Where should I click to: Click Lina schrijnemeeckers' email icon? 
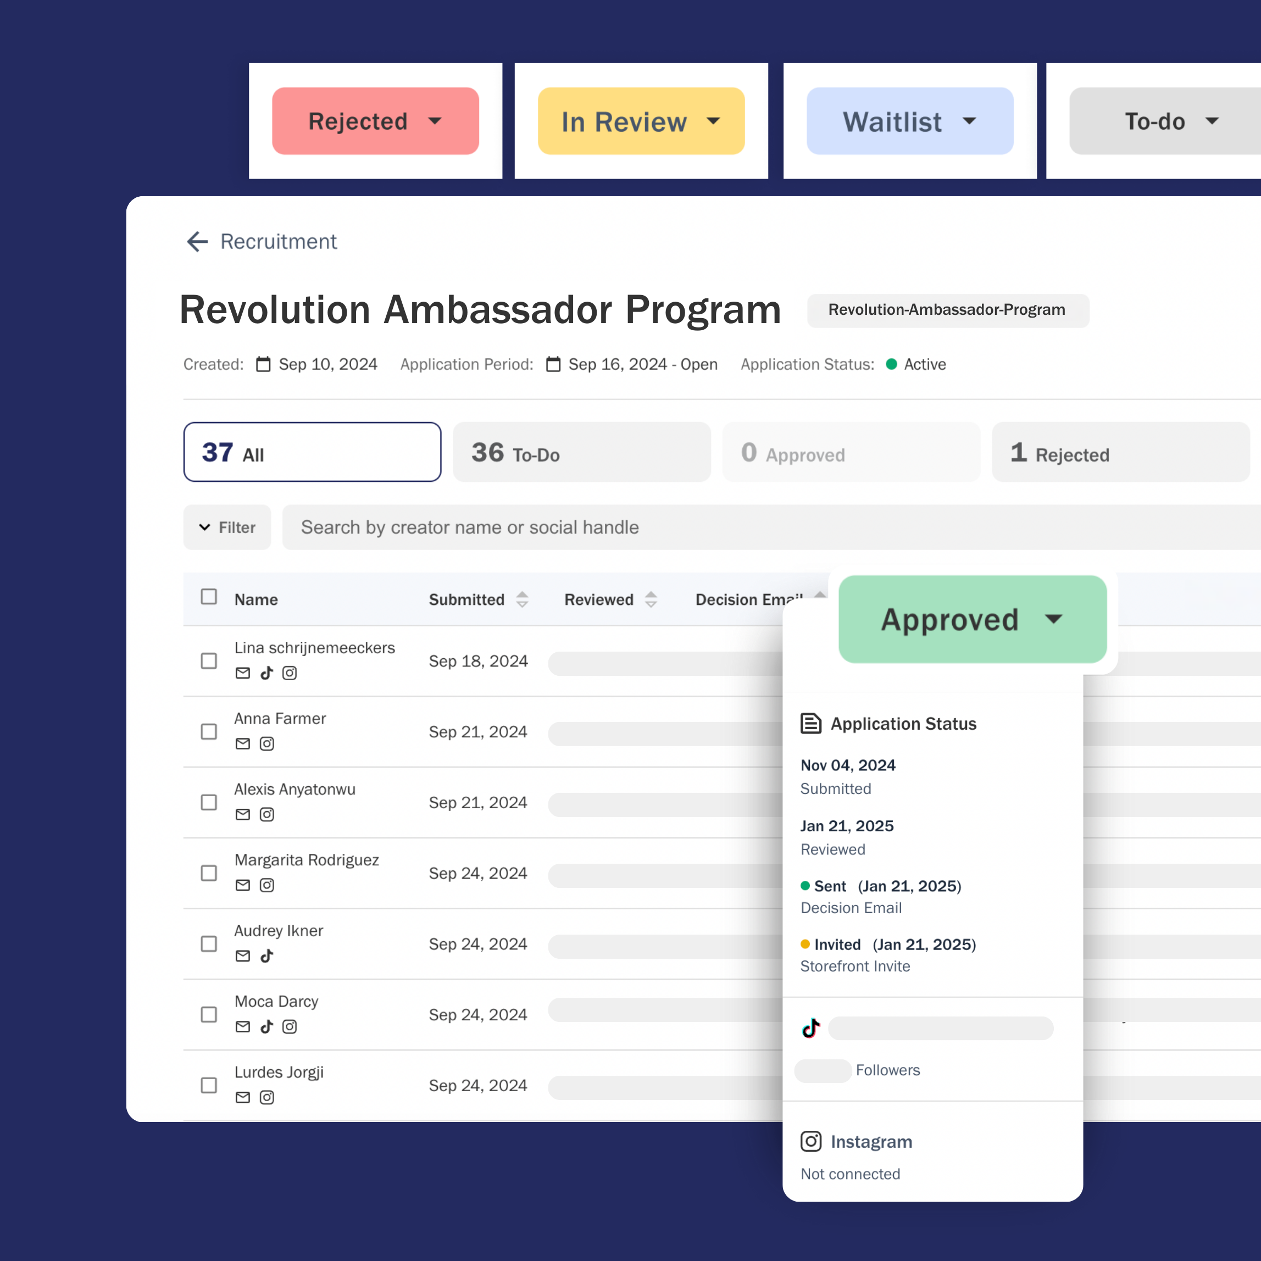tap(243, 673)
